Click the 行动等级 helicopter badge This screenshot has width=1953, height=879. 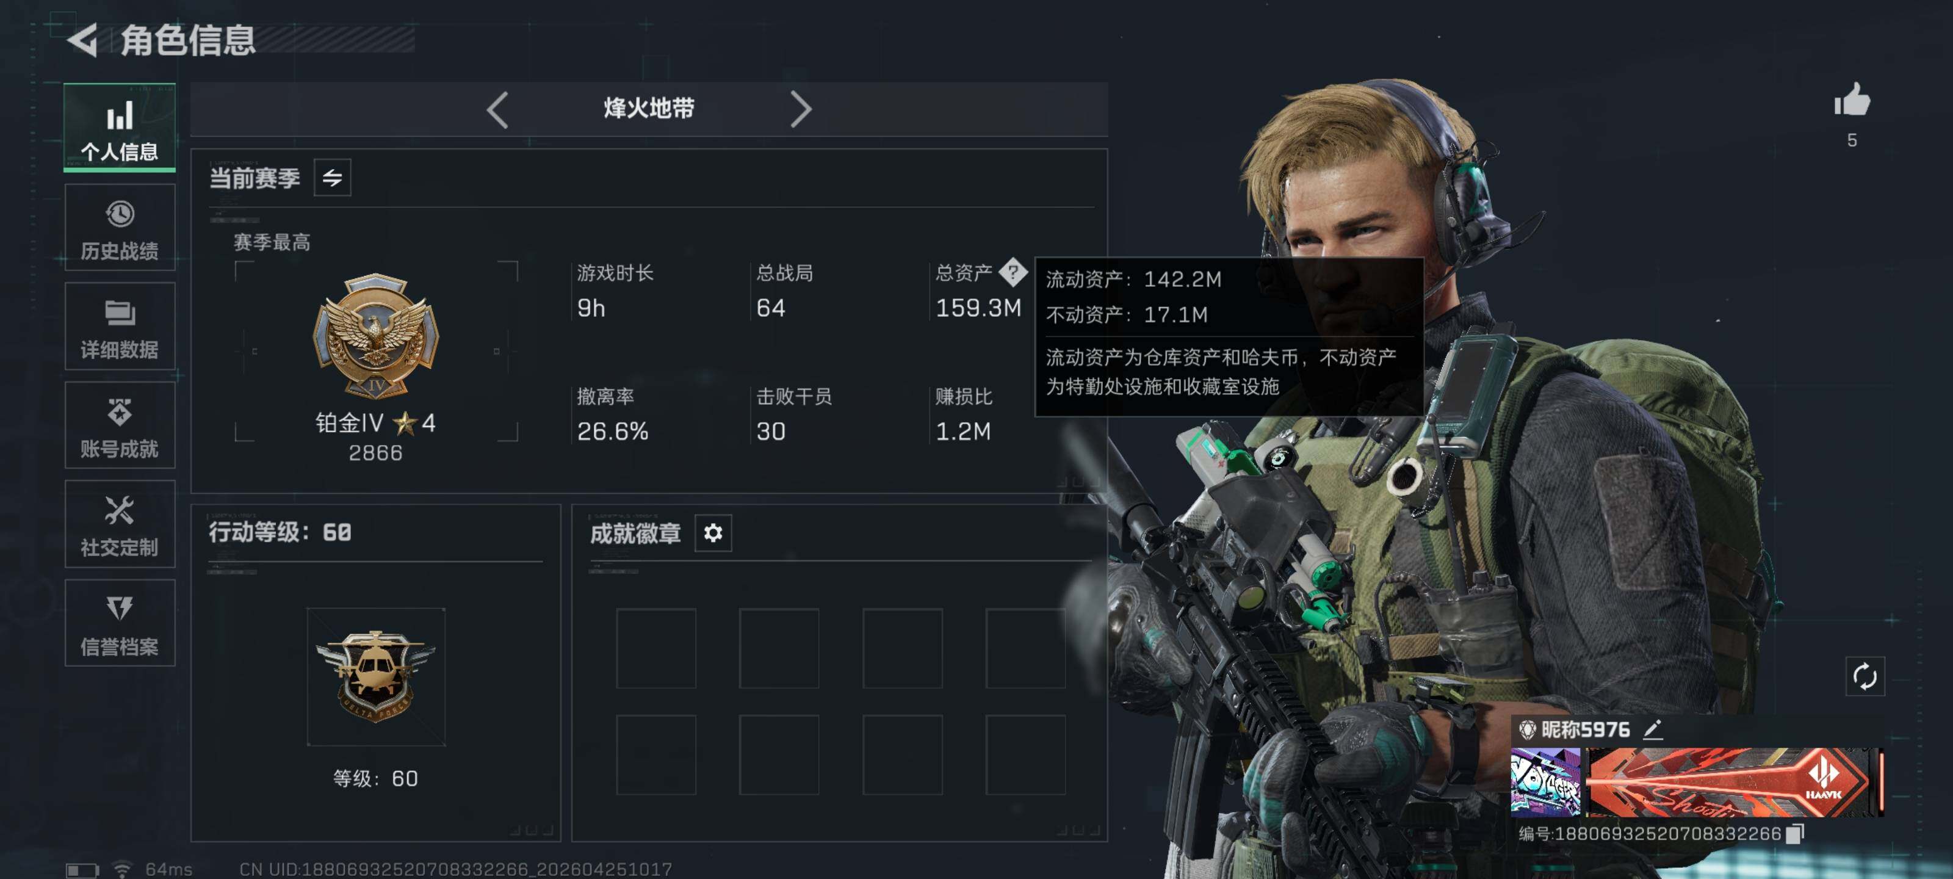[x=375, y=676]
